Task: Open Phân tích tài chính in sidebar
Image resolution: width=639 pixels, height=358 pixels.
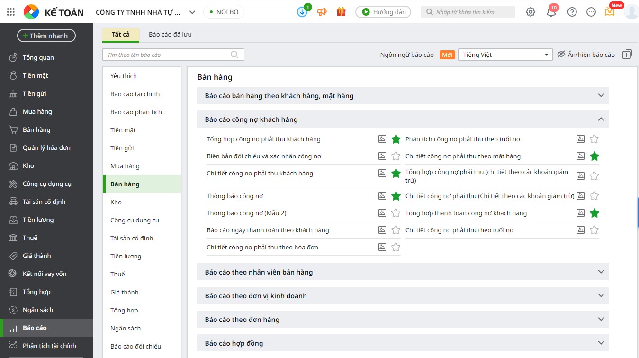Action: [x=46, y=346]
